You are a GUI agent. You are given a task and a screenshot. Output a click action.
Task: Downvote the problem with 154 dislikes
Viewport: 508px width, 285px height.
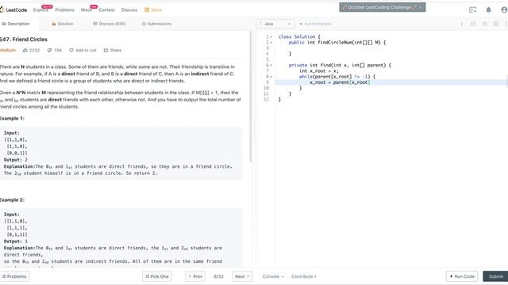tap(54, 51)
